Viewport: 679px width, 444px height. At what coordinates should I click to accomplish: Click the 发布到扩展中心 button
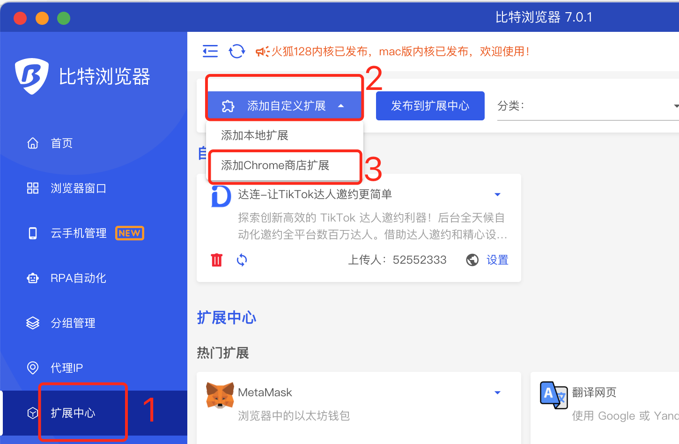click(430, 106)
